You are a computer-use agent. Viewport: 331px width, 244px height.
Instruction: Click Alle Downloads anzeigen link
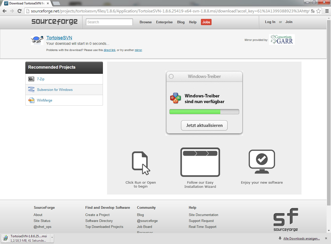pos(302,239)
